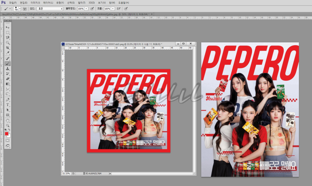The height and width of the screenshot is (186, 312).
Task: Open the blending mode 표준 dropdown
Action: [x=50, y=9]
